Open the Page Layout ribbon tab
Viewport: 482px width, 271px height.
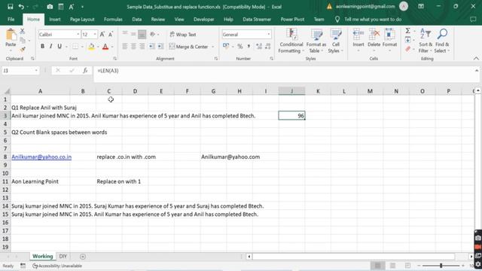82,20
